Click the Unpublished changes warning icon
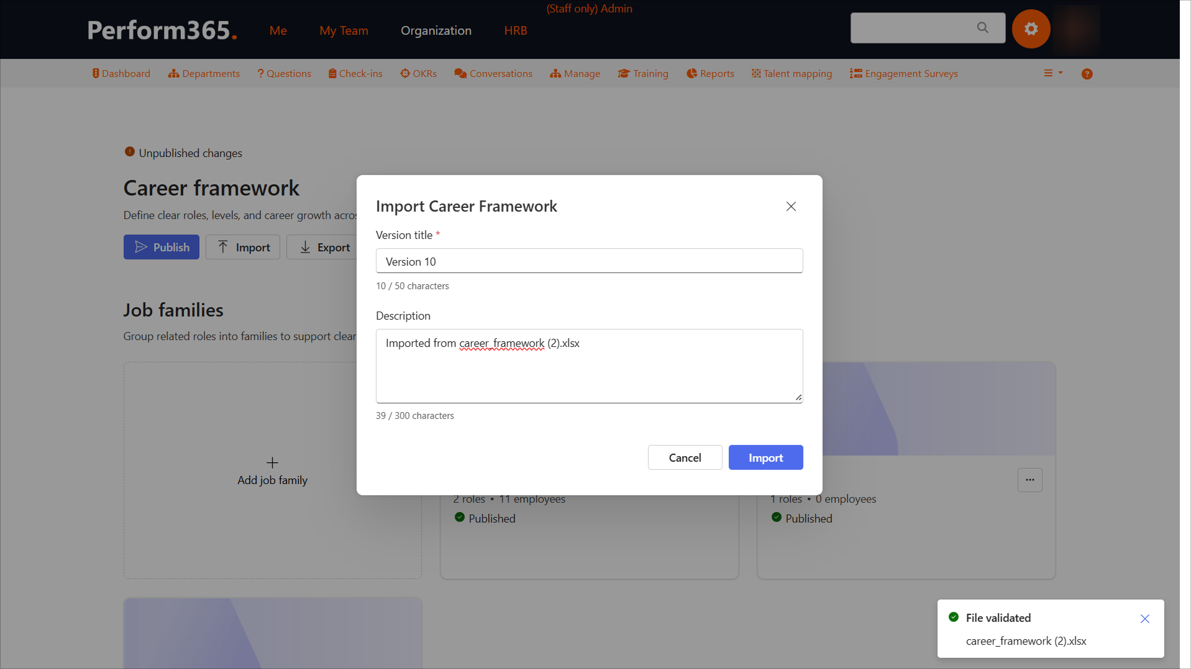Screen dimensions: 1191x669 coord(129,152)
